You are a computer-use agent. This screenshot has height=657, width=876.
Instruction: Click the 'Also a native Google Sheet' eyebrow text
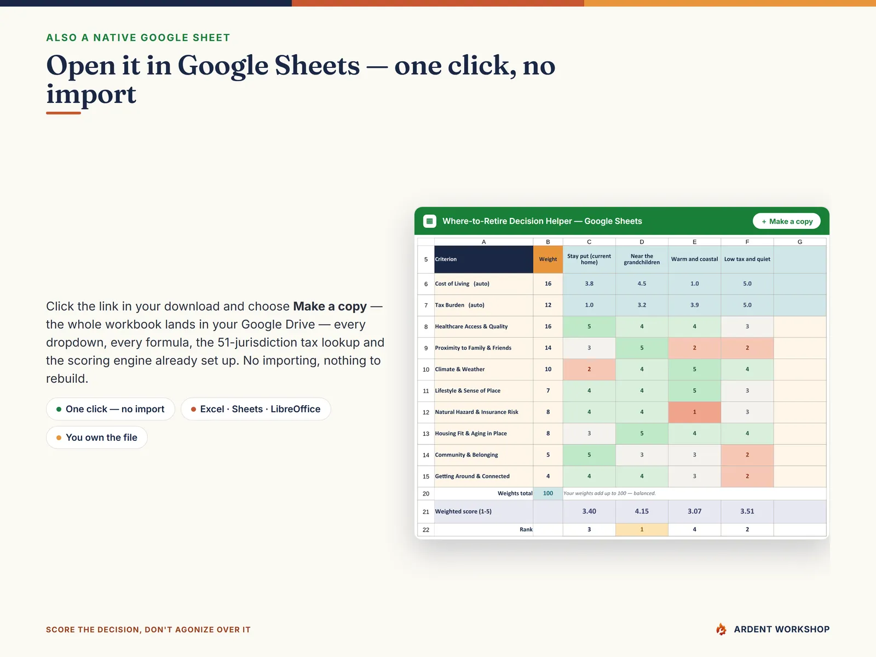pyautogui.click(x=138, y=38)
